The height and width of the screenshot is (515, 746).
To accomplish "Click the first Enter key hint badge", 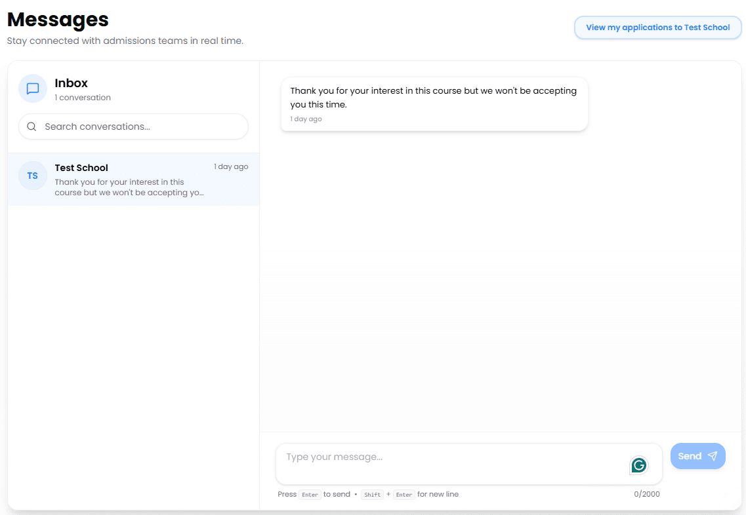I will coord(310,495).
